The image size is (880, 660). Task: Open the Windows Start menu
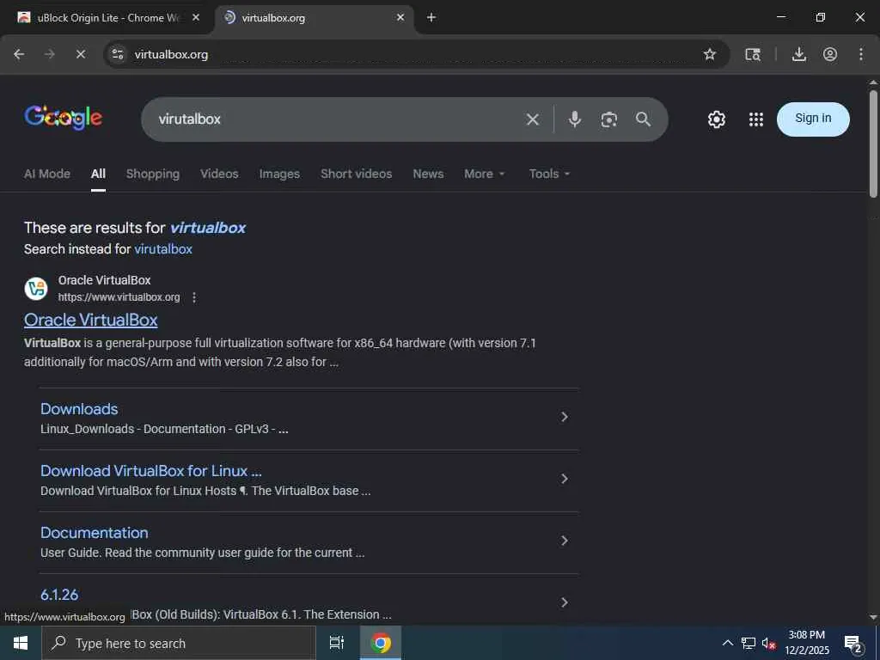(21, 643)
